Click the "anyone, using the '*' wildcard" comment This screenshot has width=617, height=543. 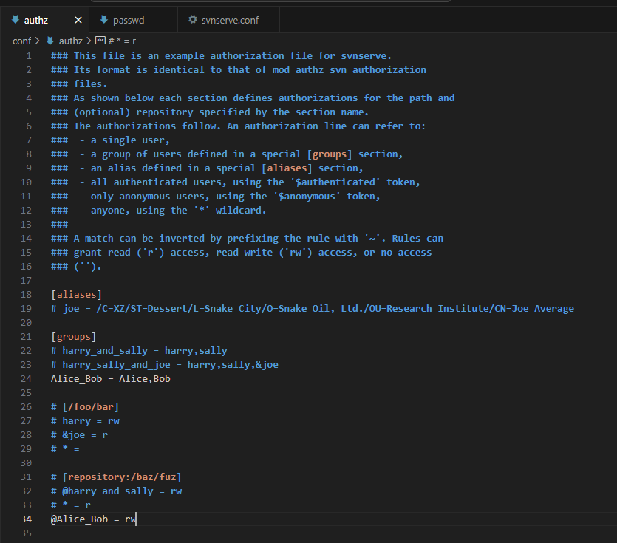coord(178,210)
